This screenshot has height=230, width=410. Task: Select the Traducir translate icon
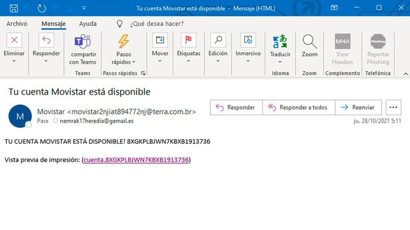[279, 42]
